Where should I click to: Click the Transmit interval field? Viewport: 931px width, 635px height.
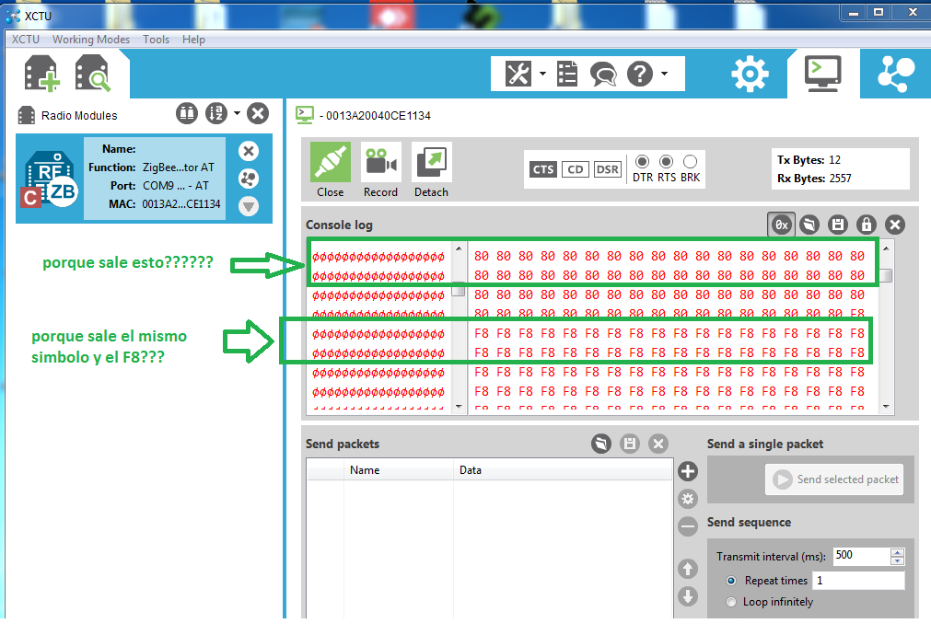pyautogui.click(x=862, y=556)
